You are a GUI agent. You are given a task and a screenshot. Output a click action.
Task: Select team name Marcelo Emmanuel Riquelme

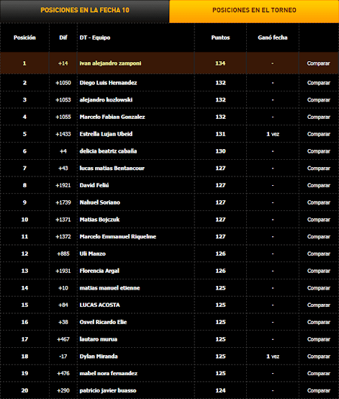[x=118, y=237]
